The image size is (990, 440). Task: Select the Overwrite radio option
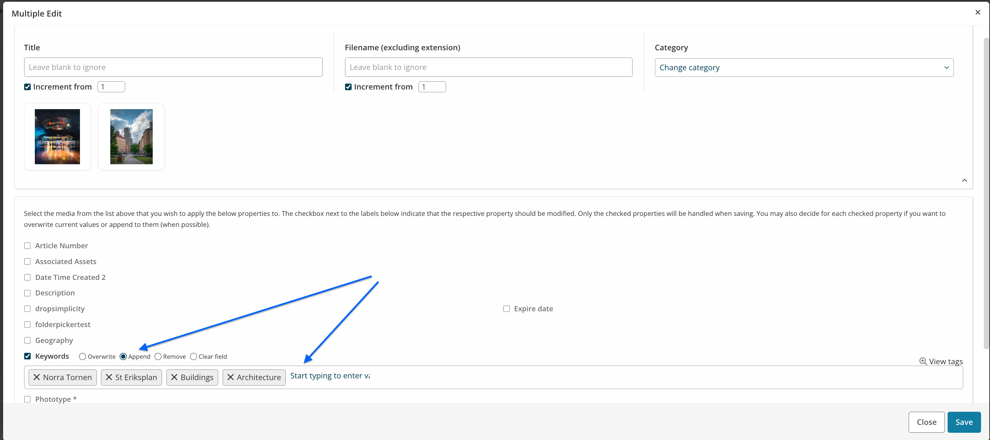[82, 356]
